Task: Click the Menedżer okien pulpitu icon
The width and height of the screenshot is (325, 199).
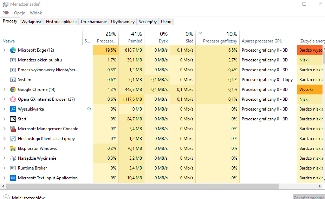Action: pyautogui.click(x=13, y=60)
